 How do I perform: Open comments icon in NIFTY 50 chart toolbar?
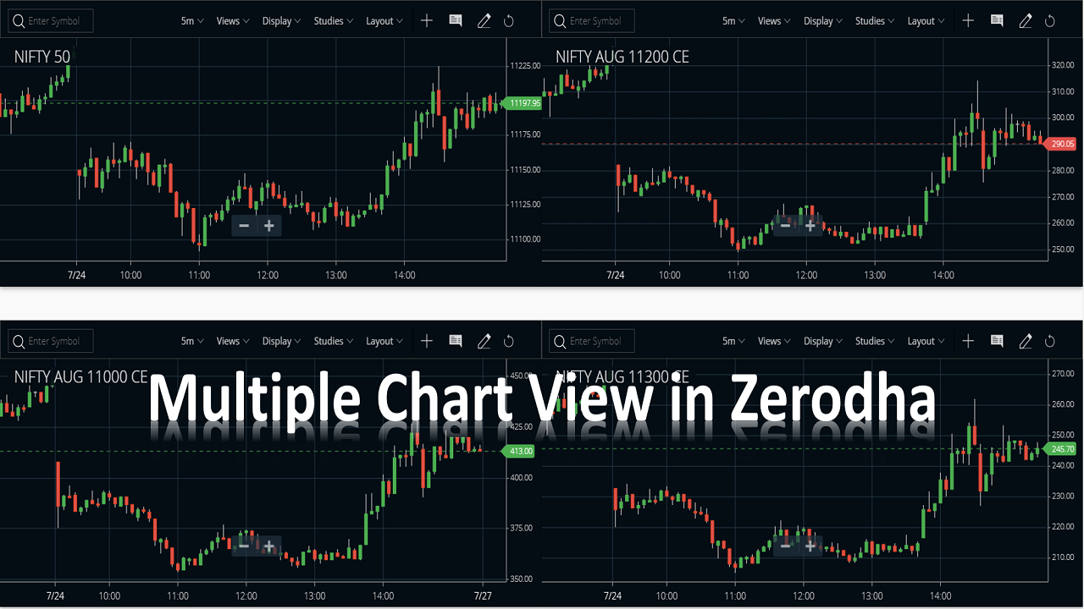tap(456, 21)
